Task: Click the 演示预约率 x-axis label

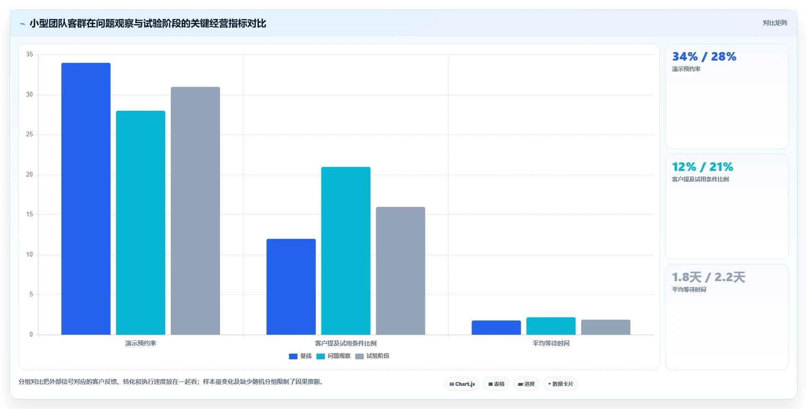Action: (141, 343)
